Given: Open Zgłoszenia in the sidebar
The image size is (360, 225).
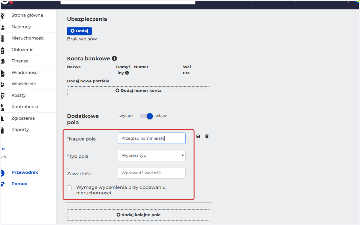Looking at the screenshot, I should point(23,118).
